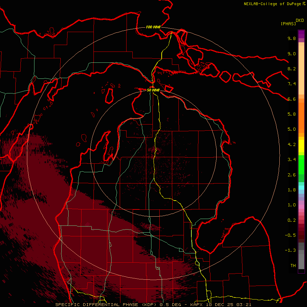
Task: Click the 9.8 scale value
Action: coord(292,38)
